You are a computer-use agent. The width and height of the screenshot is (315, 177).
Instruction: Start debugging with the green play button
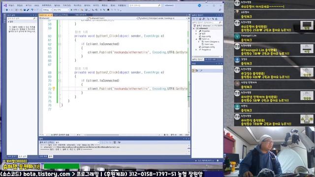click(x=71, y=10)
